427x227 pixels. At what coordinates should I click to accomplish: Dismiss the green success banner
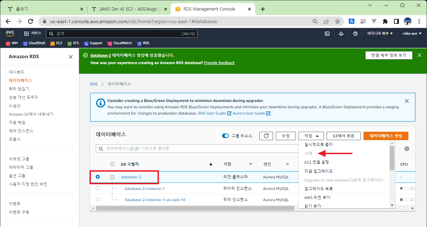[x=419, y=55]
